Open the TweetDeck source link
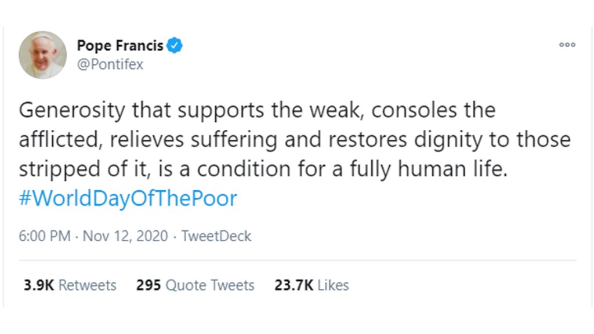This screenshot has width=594, height=334. point(216,236)
